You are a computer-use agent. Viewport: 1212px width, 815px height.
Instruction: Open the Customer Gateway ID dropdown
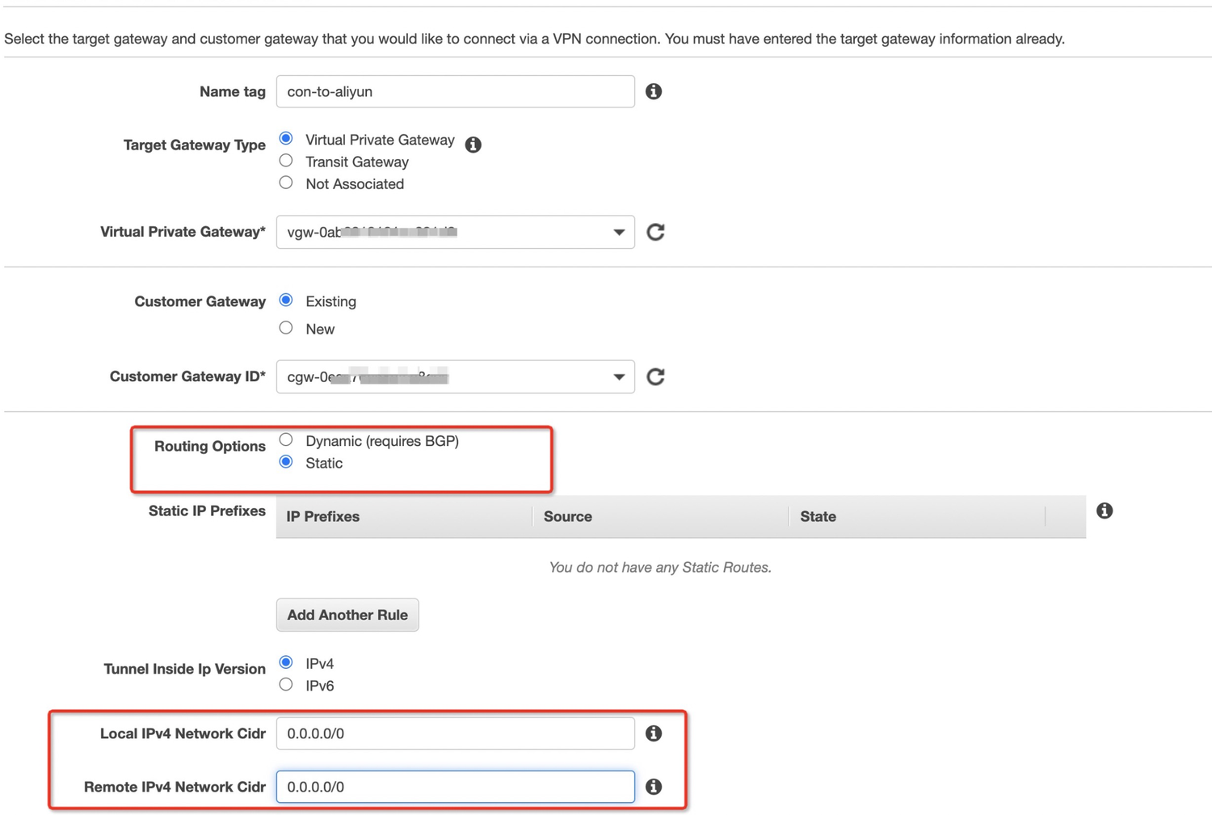tap(619, 376)
